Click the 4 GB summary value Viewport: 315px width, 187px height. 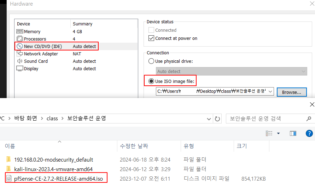pos(77,31)
